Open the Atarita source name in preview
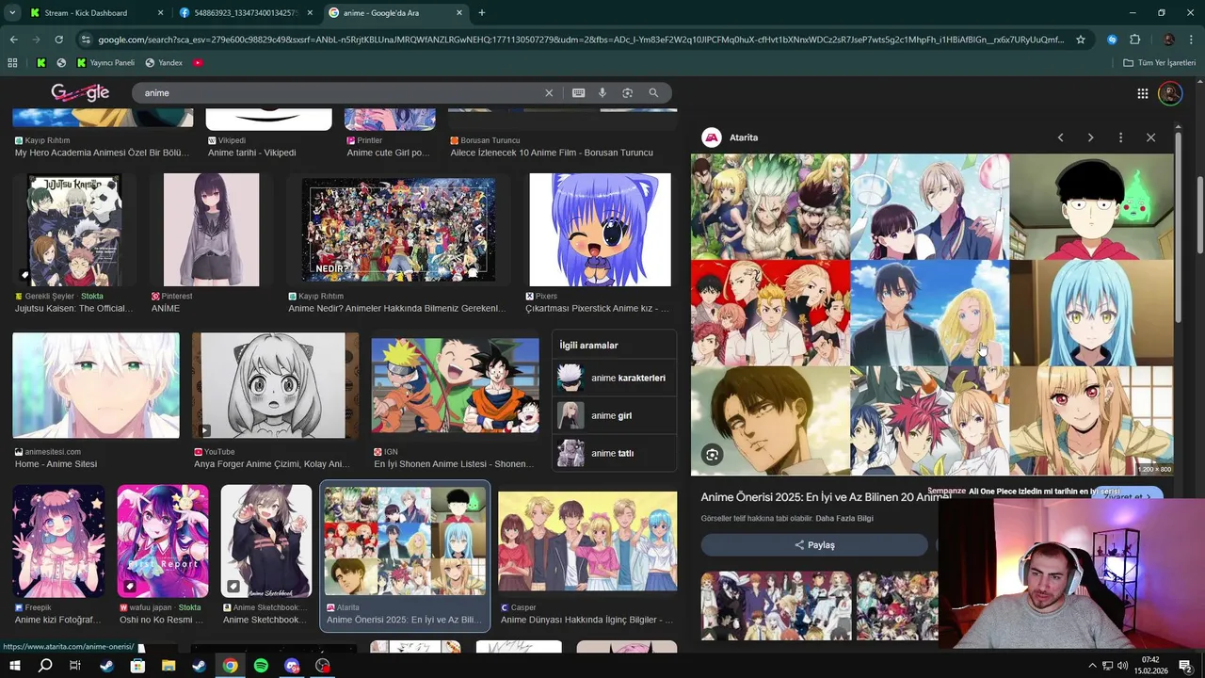The height and width of the screenshot is (678, 1205). [744, 137]
